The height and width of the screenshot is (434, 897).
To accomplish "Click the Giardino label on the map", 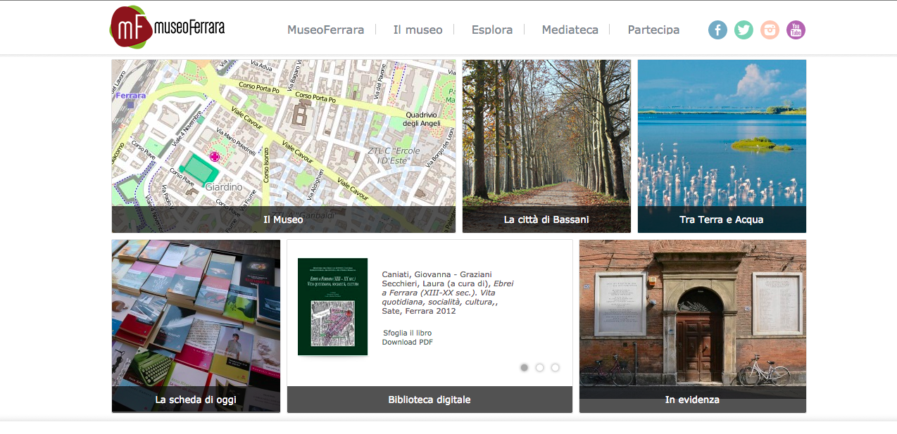I will 223,187.
